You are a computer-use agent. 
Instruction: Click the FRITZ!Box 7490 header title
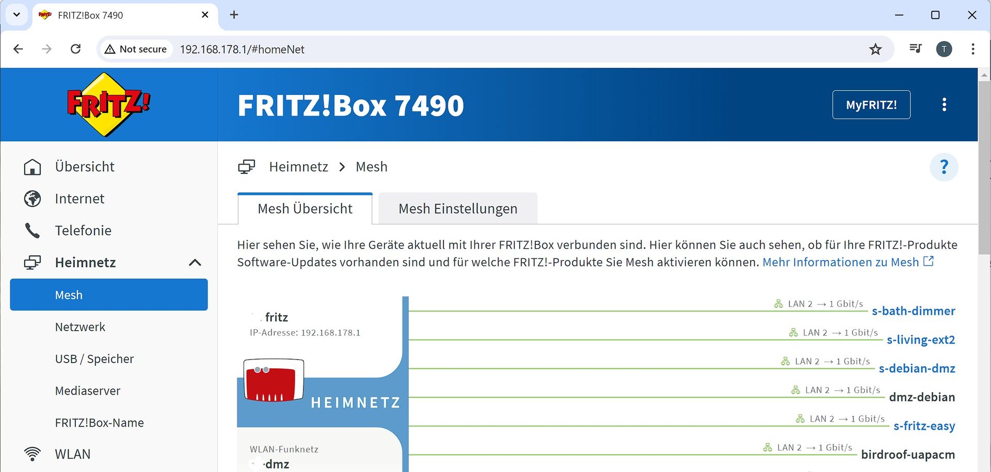click(350, 105)
